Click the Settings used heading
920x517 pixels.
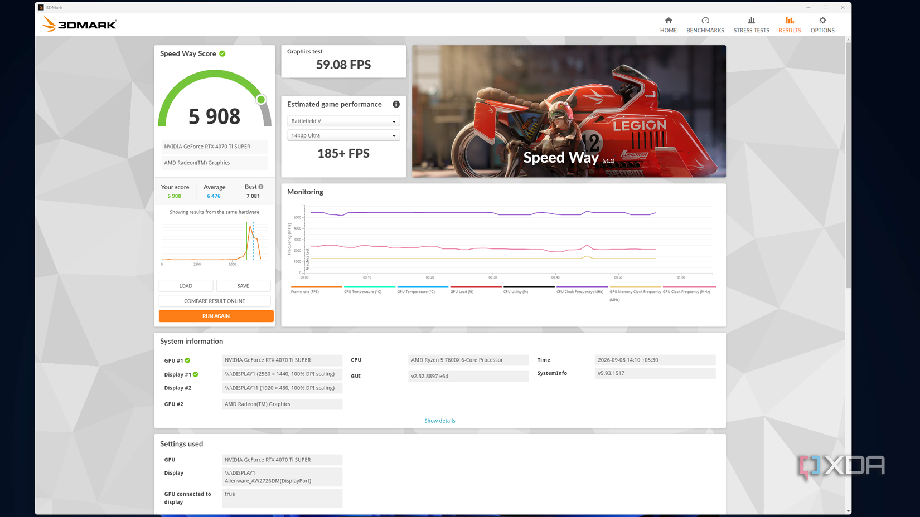coord(181,444)
